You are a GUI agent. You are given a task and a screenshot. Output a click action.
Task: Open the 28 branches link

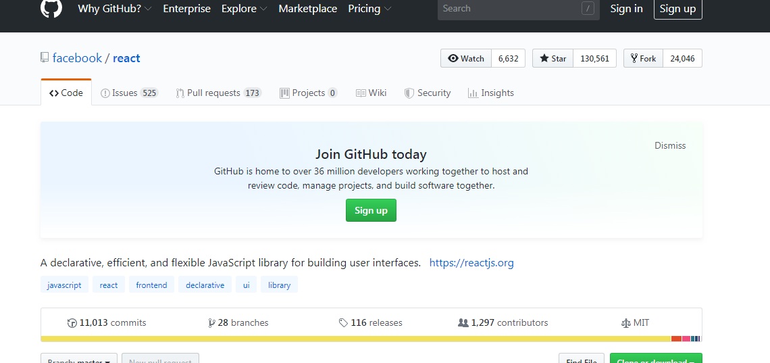point(238,322)
